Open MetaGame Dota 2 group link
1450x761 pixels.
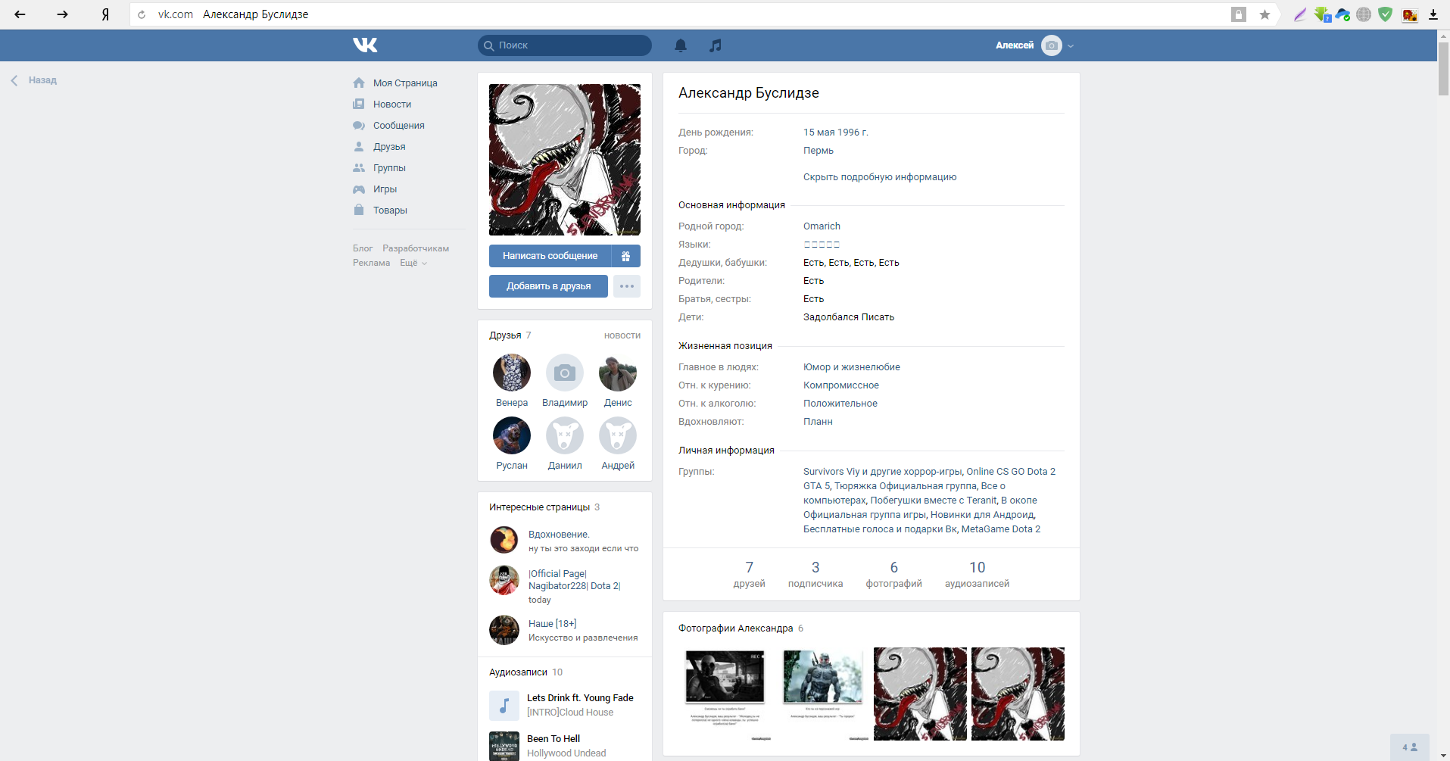[1001, 529]
